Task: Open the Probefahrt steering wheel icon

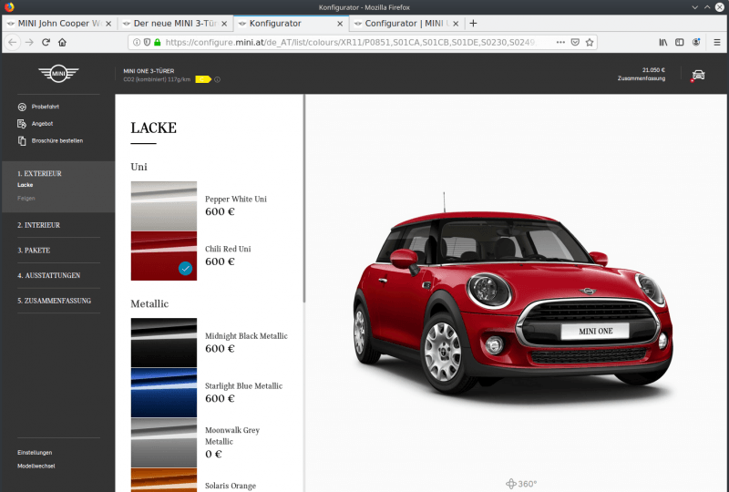Action: (22, 107)
